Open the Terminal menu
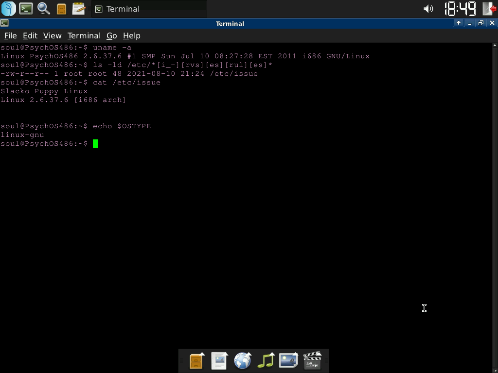The height and width of the screenshot is (373, 498). pyautogui.click(x=84, y=35)
